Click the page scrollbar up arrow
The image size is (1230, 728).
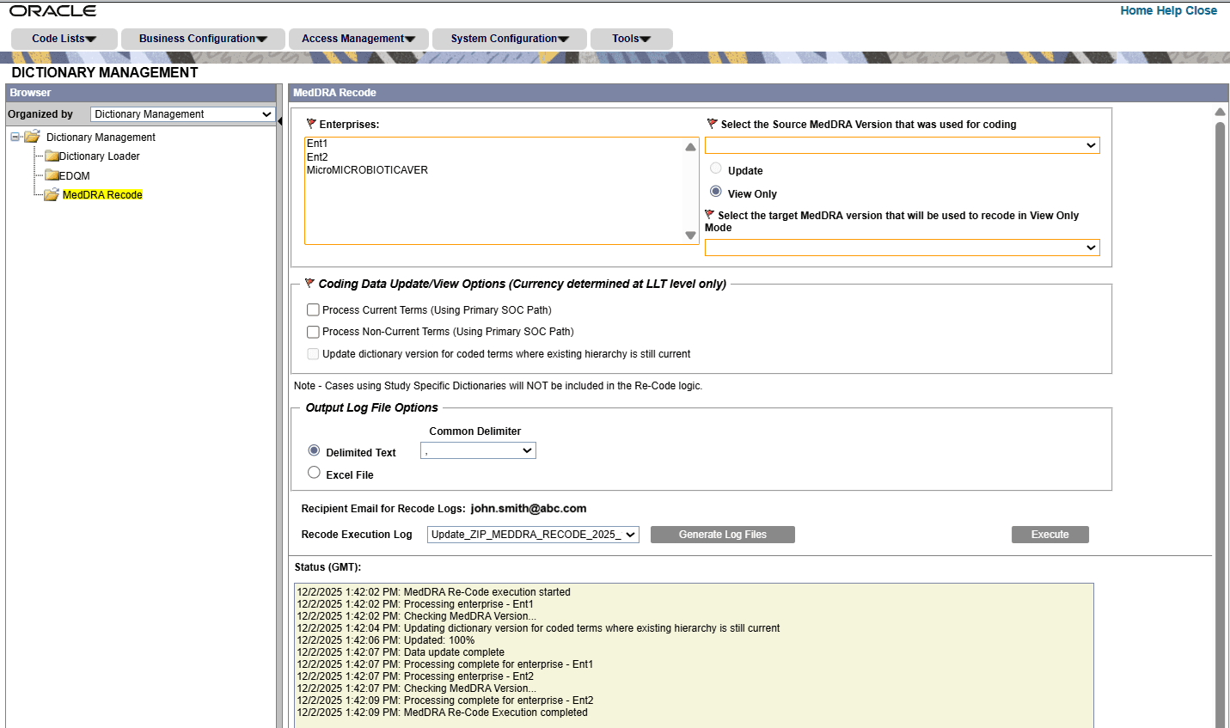1220,113
